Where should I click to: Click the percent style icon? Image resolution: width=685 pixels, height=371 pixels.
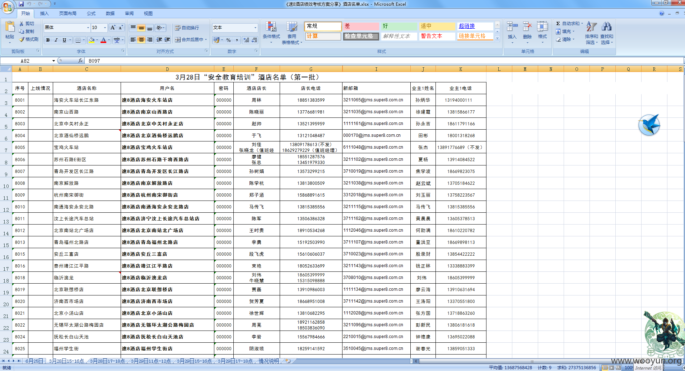(229, 40)
